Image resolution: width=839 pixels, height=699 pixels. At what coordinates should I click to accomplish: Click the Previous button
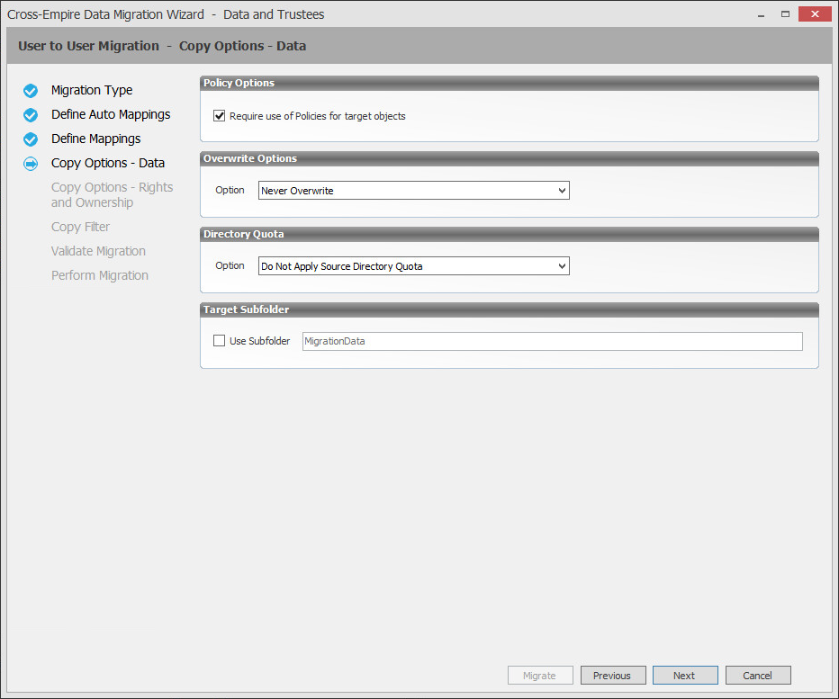pyautogui.click(x=613, y=675)
